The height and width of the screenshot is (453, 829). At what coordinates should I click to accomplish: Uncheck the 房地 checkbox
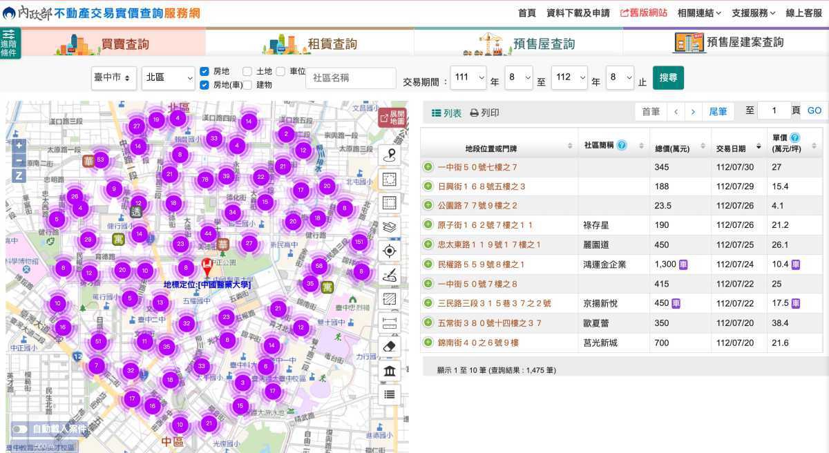tap(204, 71)
